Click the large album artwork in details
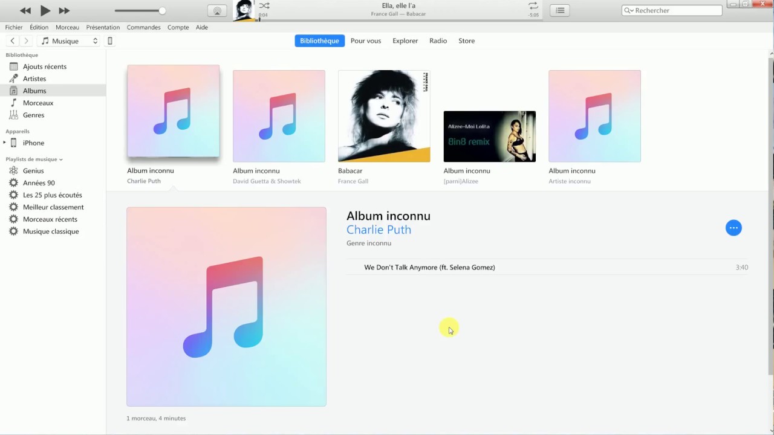774x435 pixels. pos(226,306)
